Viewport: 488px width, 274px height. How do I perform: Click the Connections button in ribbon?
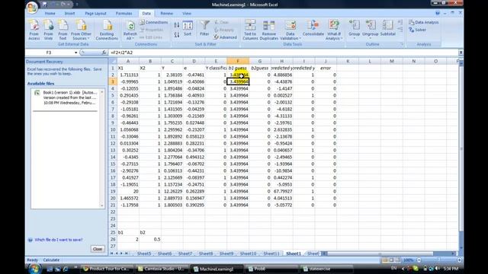(153, 22)
